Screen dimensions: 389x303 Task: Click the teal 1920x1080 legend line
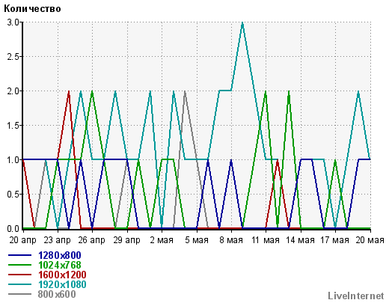19,284
